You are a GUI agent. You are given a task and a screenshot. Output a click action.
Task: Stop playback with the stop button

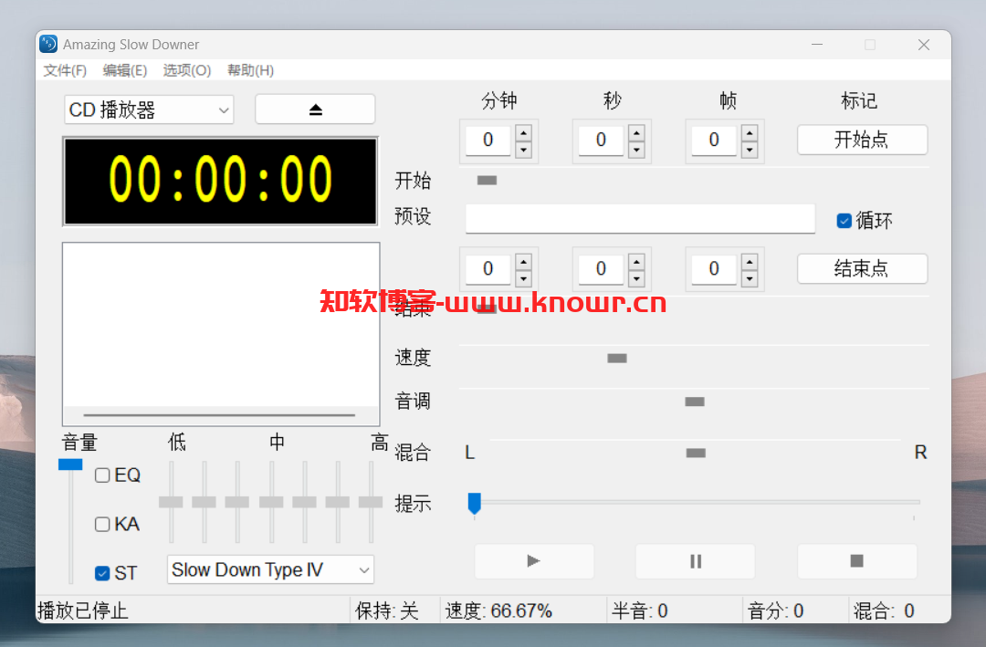click(856, 561)
